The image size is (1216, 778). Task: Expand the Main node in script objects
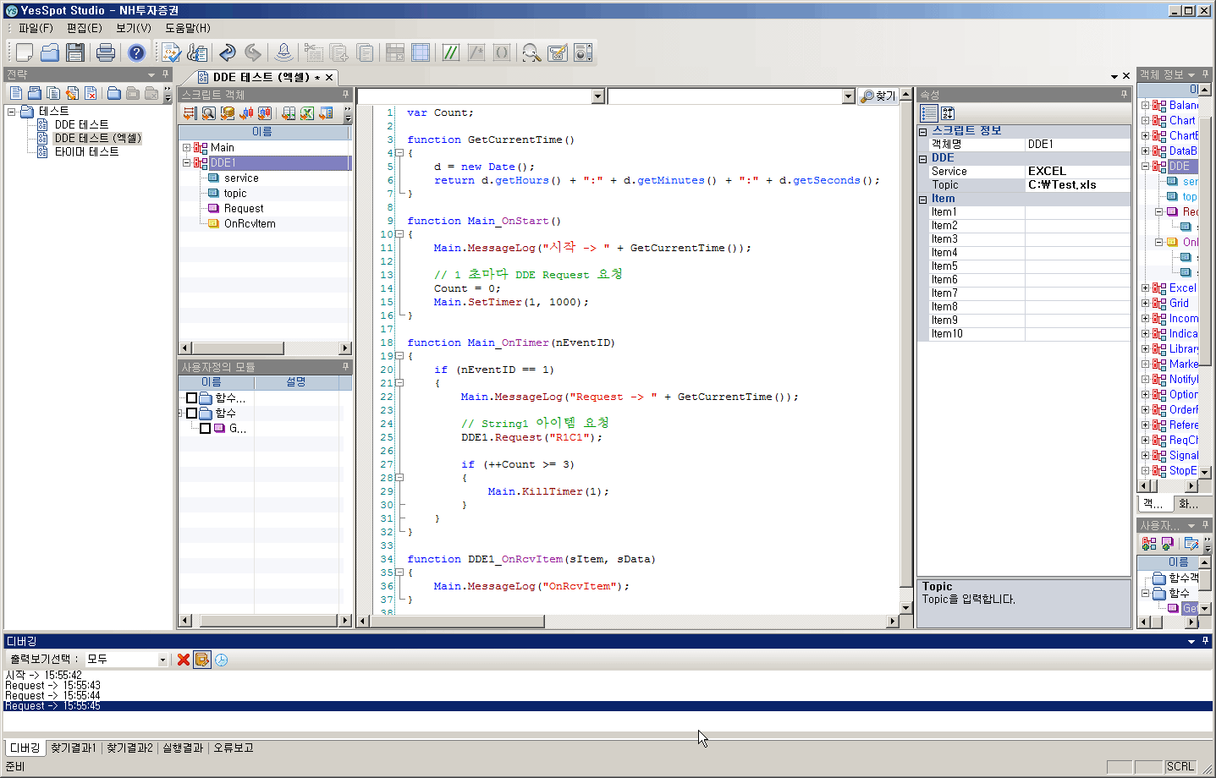(187, 148)
